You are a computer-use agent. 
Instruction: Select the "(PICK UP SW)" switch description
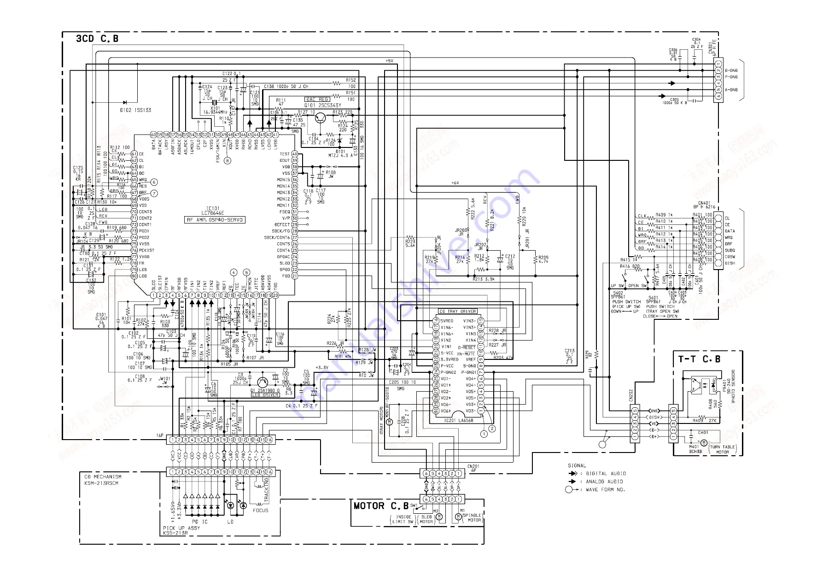coord(626,307)
